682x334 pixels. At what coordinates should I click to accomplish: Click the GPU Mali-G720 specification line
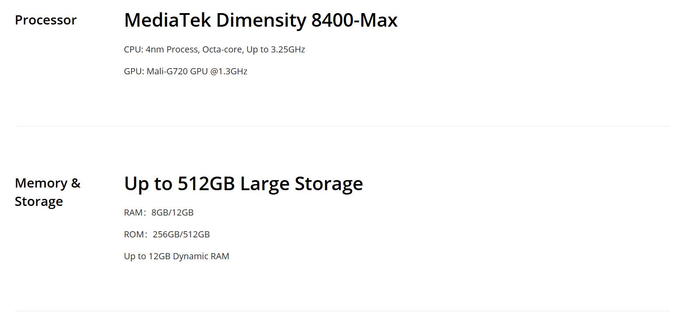click(186, 71)
